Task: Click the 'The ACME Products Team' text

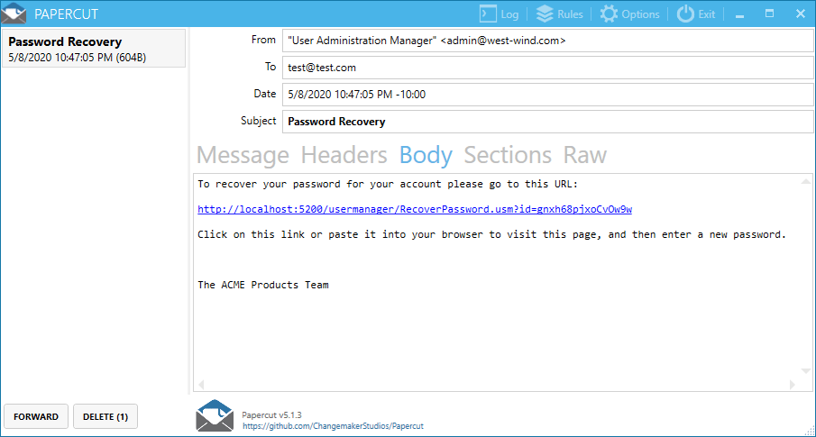Action: point(263,285)
